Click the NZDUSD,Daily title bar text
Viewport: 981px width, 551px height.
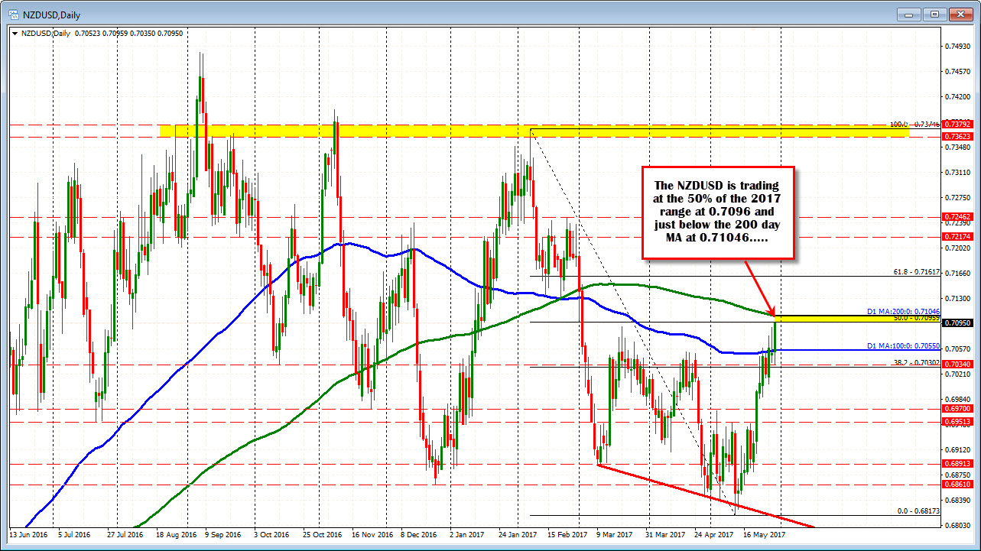(x=50, y=14)
